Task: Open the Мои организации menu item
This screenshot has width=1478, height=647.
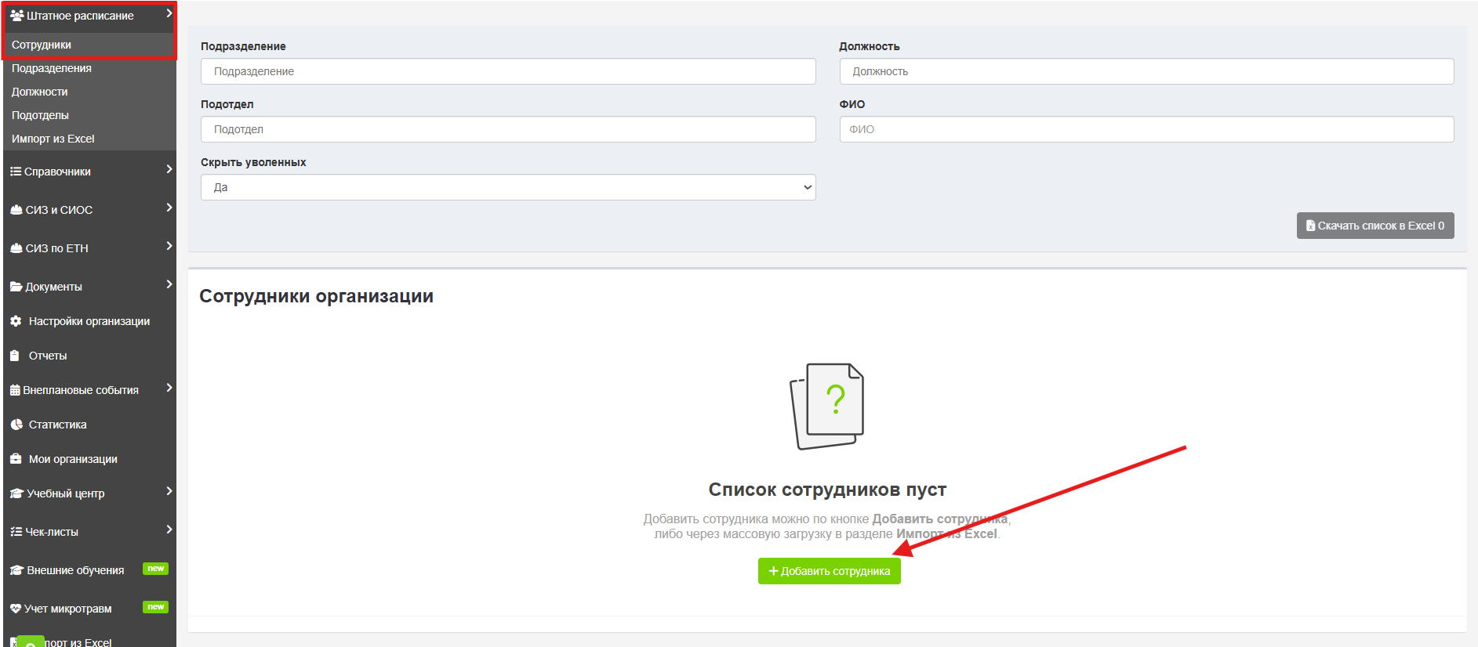Action: click(73, 459)
